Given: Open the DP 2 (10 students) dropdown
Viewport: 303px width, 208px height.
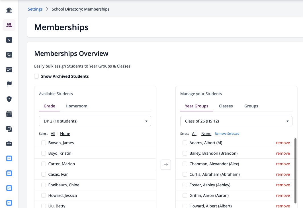Looking at the screenshot, I should click(x=95, y=121).
